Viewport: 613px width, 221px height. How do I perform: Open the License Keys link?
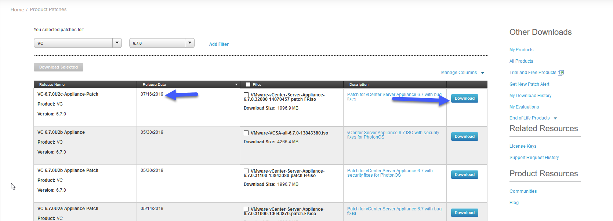pos(523,146)
